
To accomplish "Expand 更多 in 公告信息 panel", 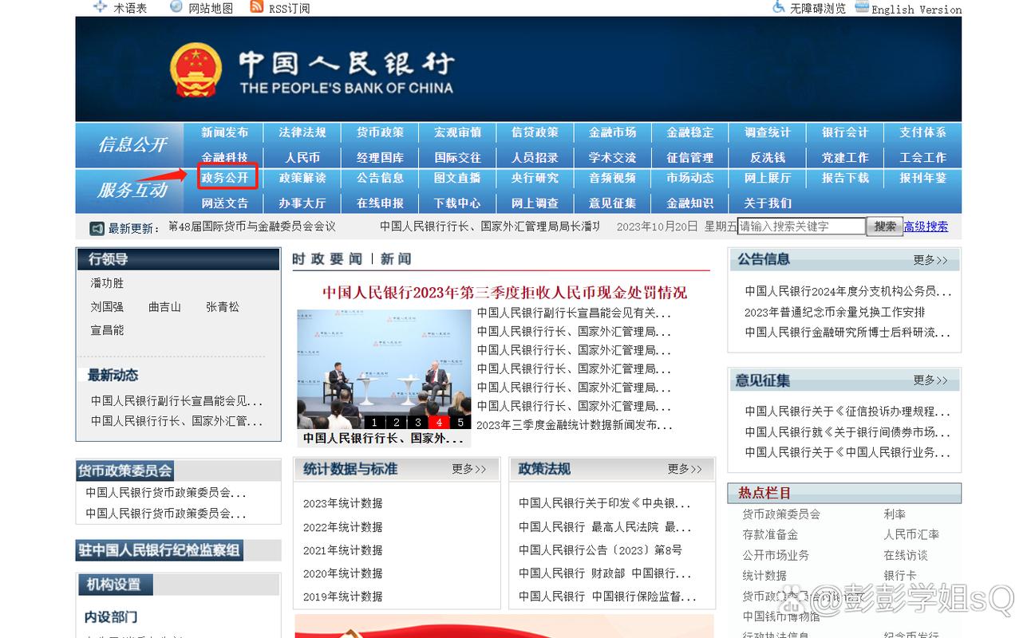I will point(930,260).
